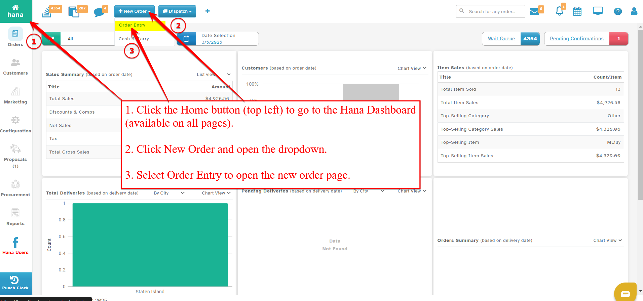Open the Hana Users Facebook icon
The height and width of the screenshot is (301, 643).
click(15, 246)
